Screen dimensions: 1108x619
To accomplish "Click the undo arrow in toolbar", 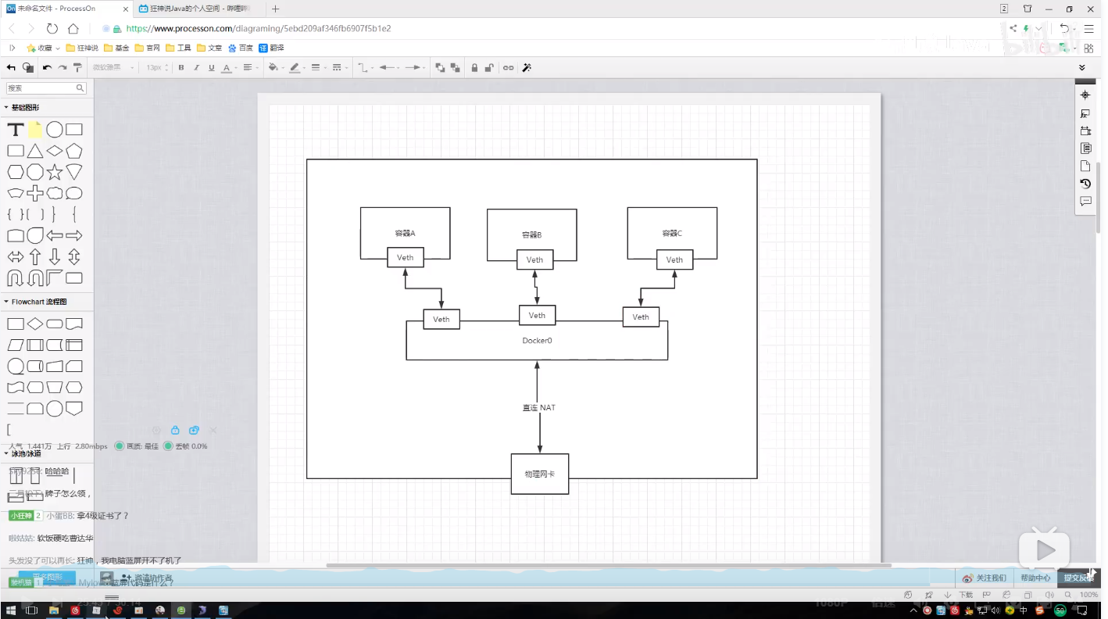I will click(x=47, y=68).
